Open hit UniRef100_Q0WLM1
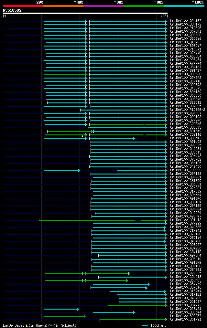 coord(186,32)
